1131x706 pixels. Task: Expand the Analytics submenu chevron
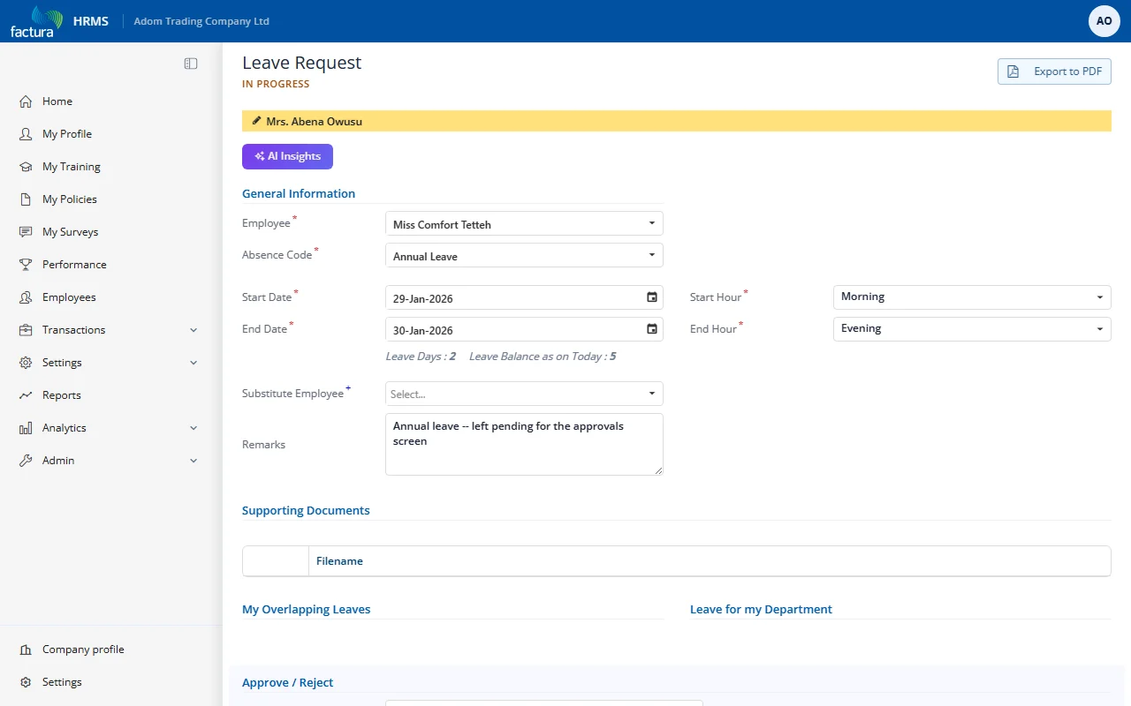[x=194, y=428]
